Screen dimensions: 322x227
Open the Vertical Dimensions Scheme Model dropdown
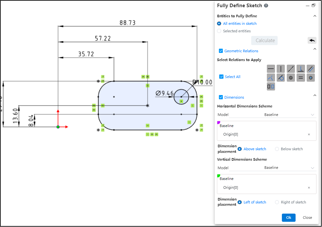click(x=272, y=168)
